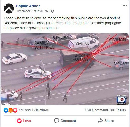The height and width of the screenshot is (127, 130).
Task: Toggle the heart icon on the Love button
Action: [x=19, y=121]
